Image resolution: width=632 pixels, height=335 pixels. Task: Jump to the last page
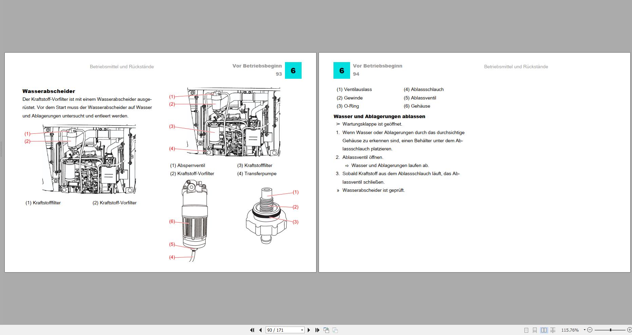(x=317, y=330)
